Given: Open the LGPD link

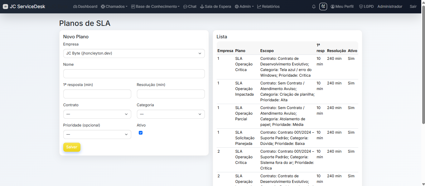Looking at the screenshot, I should 366,7.
